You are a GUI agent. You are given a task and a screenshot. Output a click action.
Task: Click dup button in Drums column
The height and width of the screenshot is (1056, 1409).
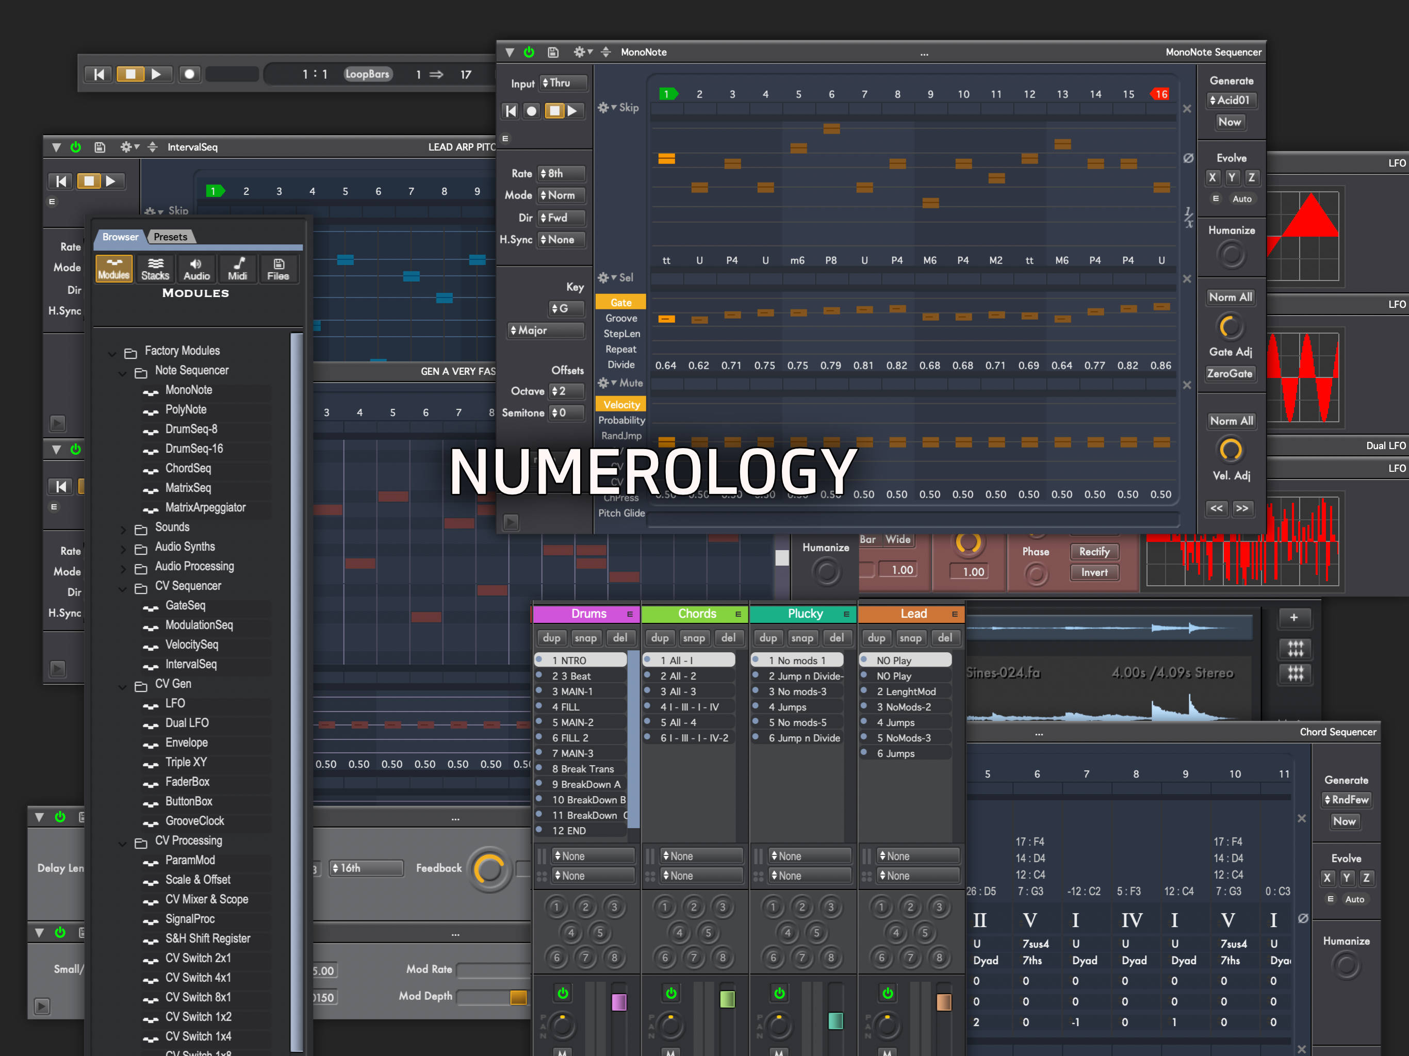(551, 637)
